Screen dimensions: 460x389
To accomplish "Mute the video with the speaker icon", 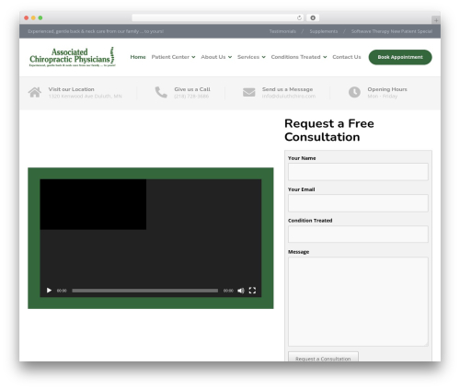I will pos(241,291).
